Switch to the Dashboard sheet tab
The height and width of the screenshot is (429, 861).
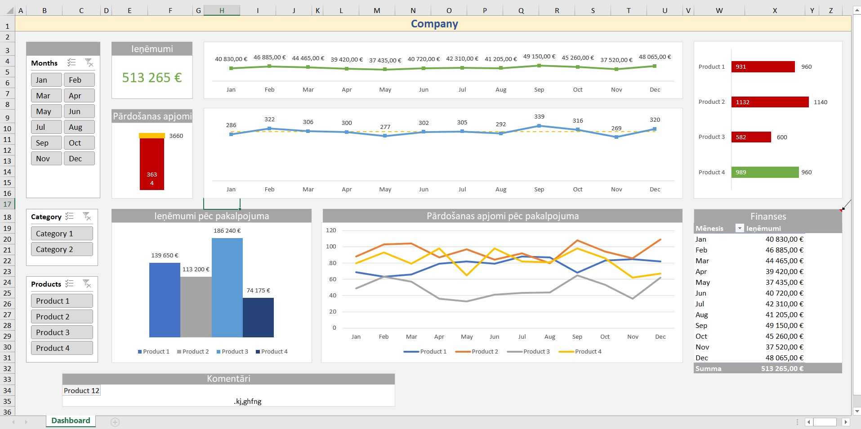pyautogui.click(x=71, y=420)
